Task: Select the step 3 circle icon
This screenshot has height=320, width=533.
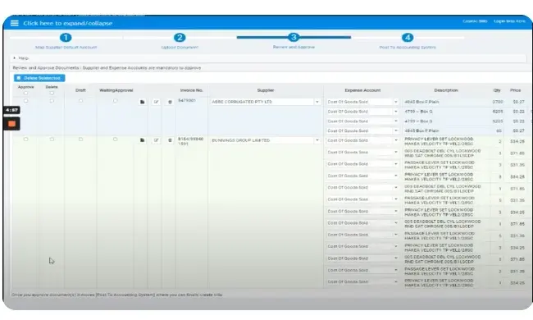Action: coord(294,38)
